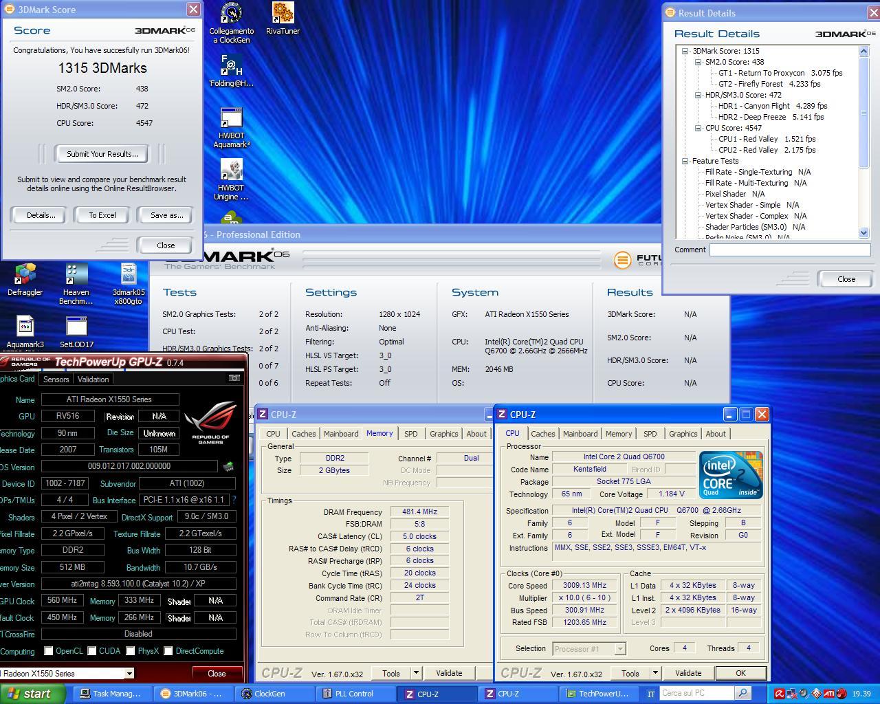Select Fill Rate - Multi-Texturing row

pyautogui.click(x=756, y=183)
